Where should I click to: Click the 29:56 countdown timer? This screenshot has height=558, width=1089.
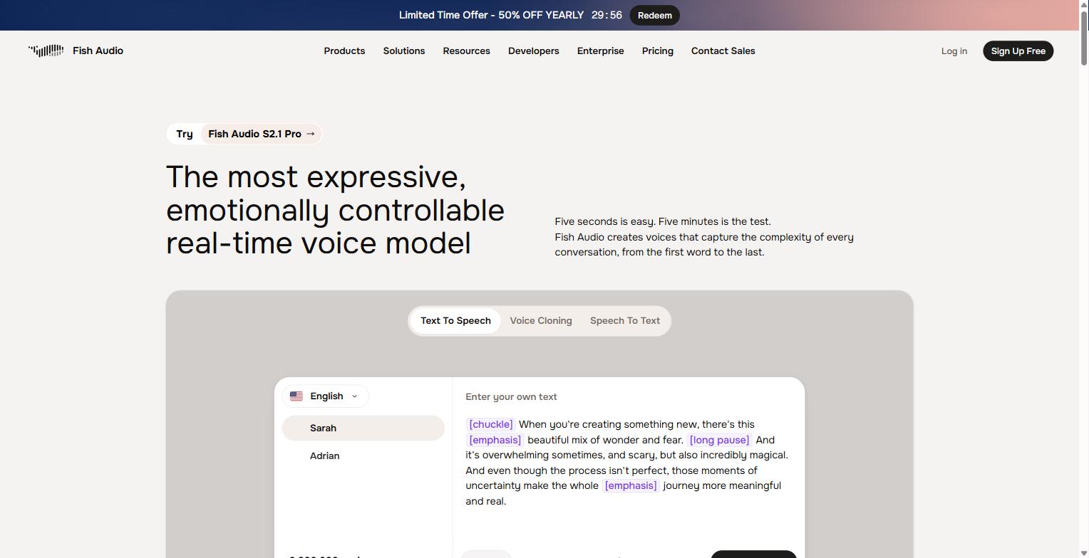pyautogui.click(x=607, y=15)
